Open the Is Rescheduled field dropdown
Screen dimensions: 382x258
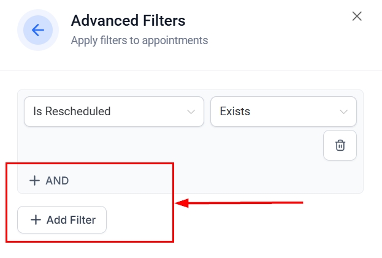tap(113, 112)
